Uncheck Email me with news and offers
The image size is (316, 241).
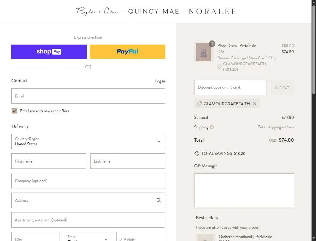click(x=14, y=111)
